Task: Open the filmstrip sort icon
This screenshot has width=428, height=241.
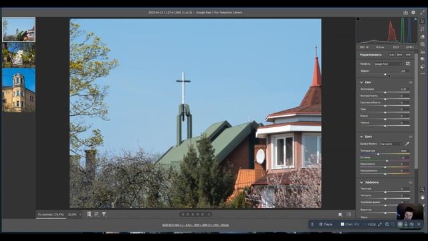Action: click(96, 214)
